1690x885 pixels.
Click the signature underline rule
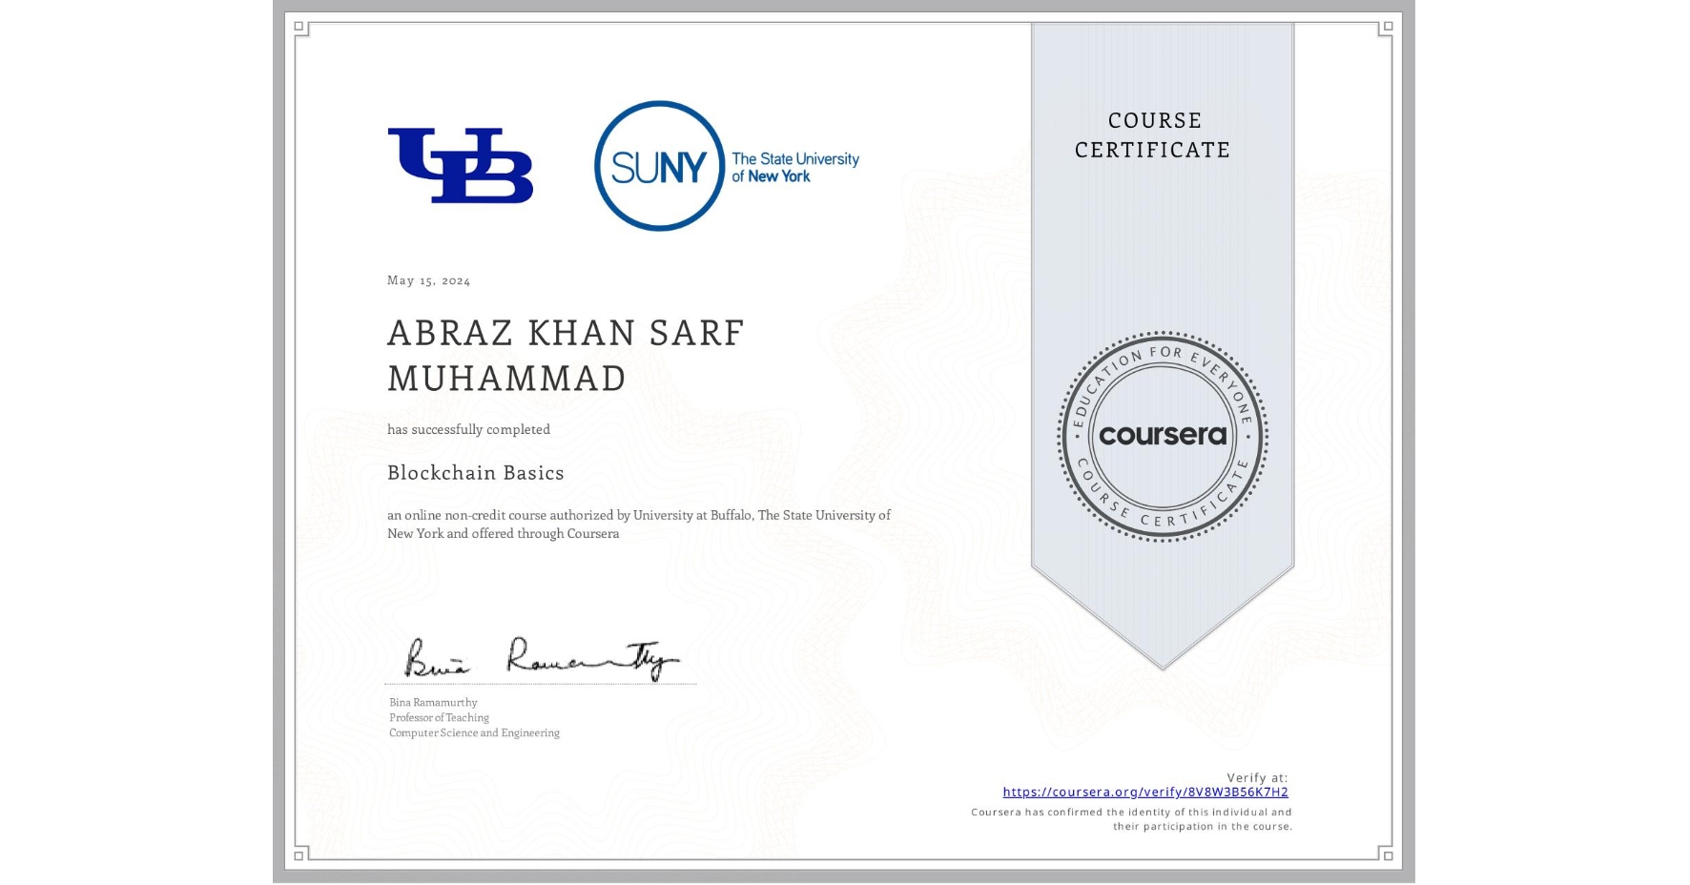[539, 683]
